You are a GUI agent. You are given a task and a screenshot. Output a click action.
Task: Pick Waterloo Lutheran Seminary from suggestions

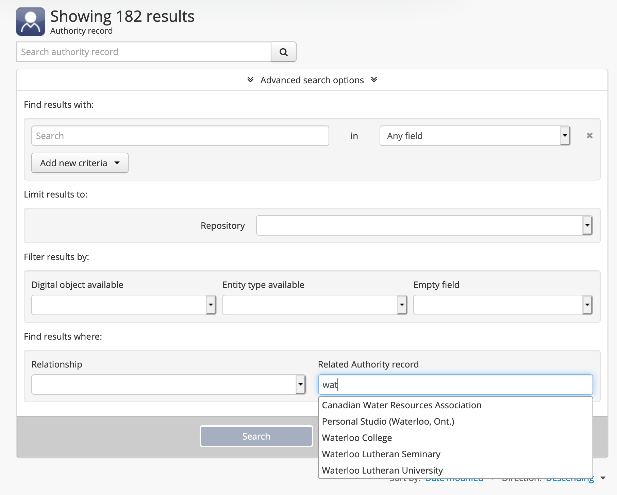pos(381,454)
